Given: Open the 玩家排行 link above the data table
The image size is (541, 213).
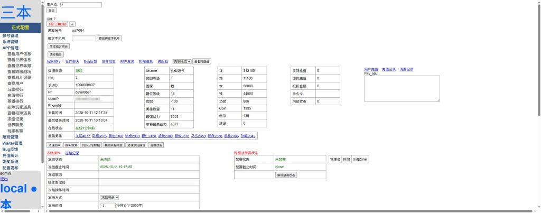Looking at the screenshot, I should [x=53, y=61].
